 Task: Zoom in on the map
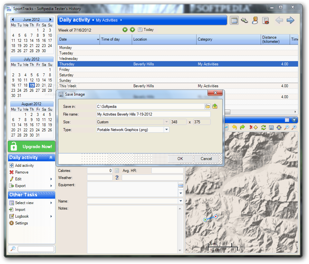coord(294,127)
